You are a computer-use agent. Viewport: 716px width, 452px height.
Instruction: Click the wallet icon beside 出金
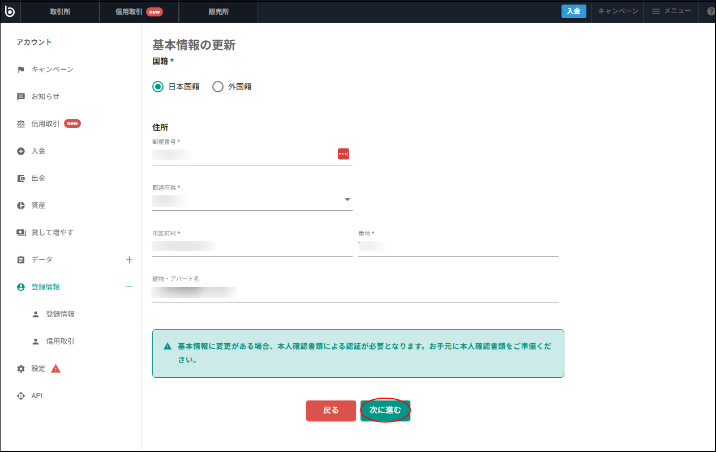(x=21, y=178)
